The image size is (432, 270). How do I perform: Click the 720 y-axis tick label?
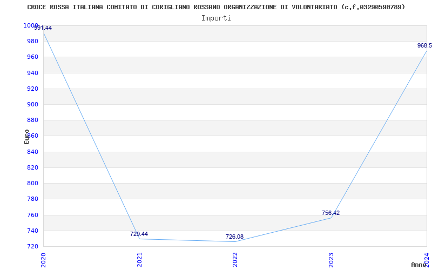(x=33, y=246)
